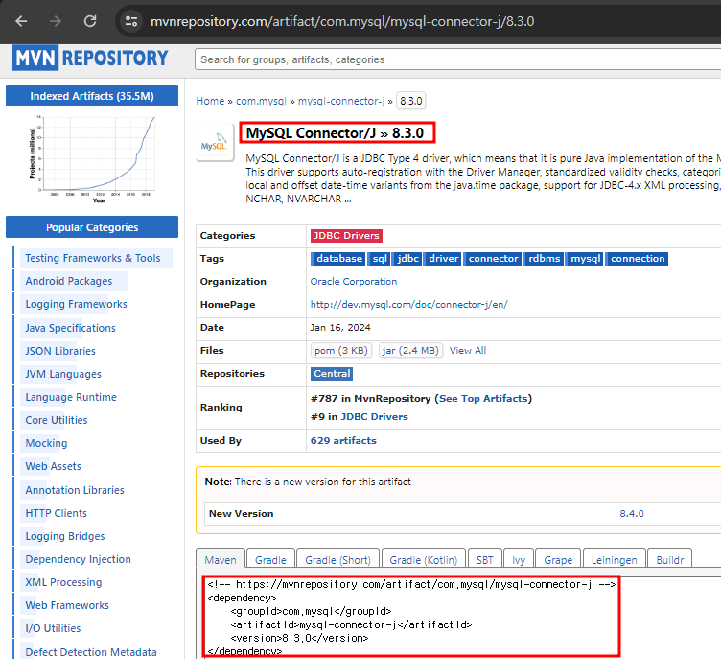Switch to the Leiningen tab
Image resolution: width=721 pixels, height=659 pixels.
pyautogui.click(x=615, y=560)
